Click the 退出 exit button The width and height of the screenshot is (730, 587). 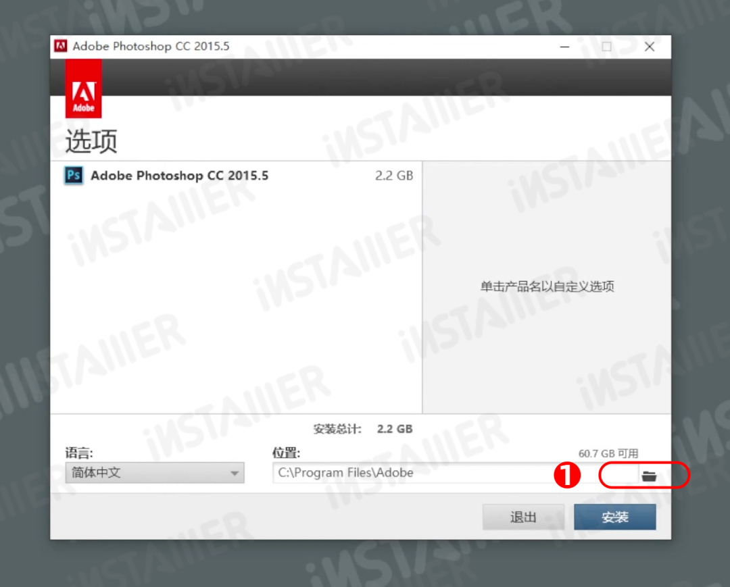pos(523,517)
